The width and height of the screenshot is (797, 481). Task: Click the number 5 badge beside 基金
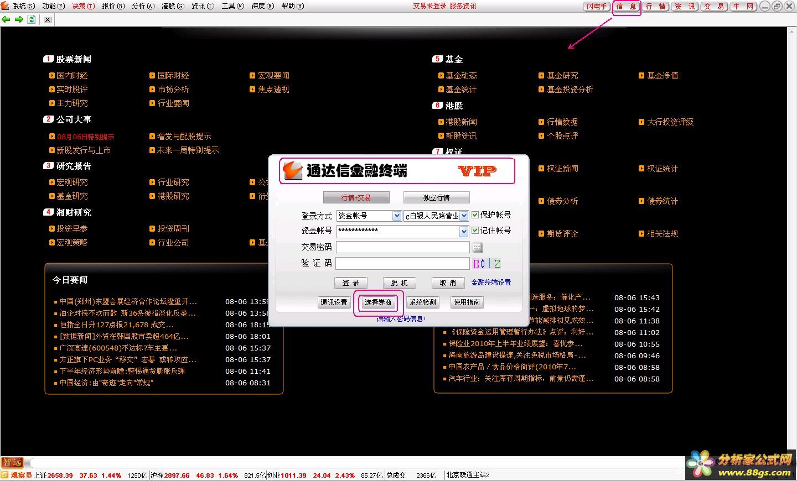tap(438, 59)
